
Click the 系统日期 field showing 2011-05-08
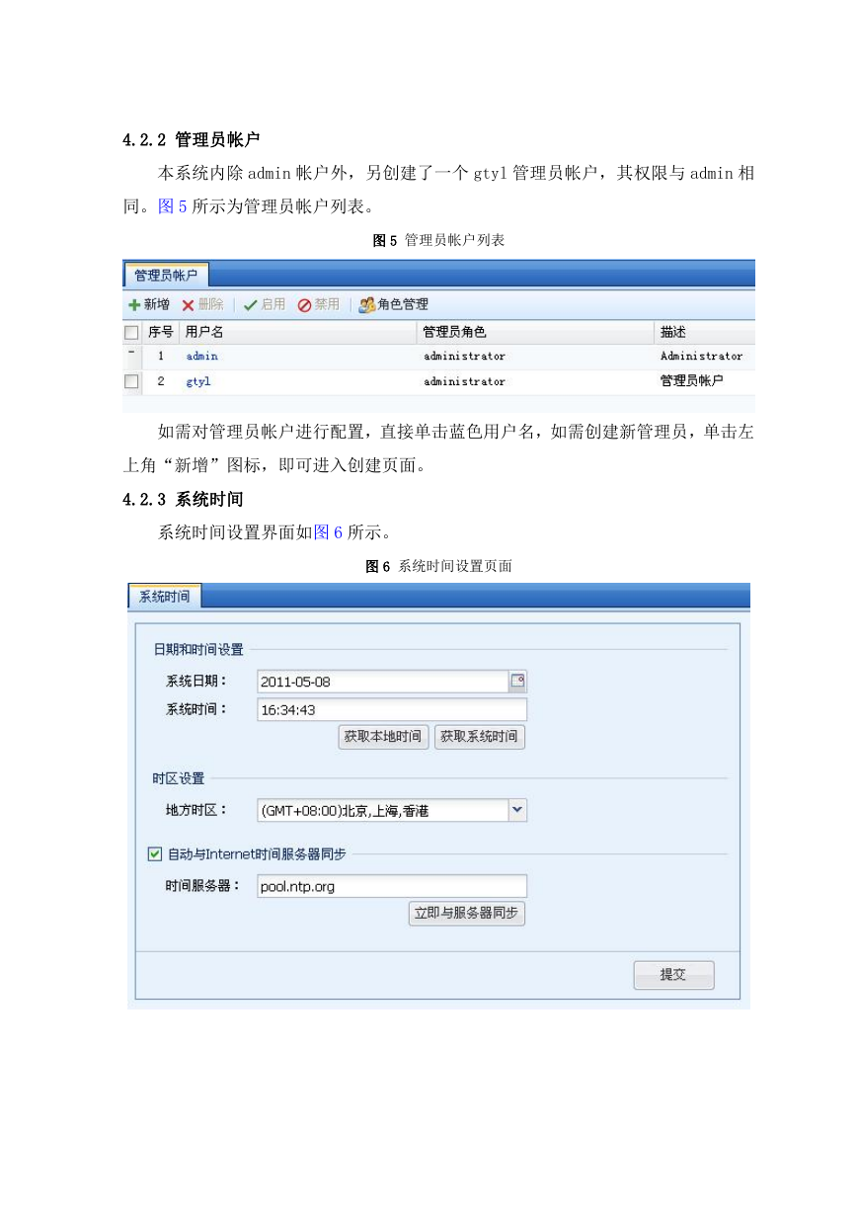coord(382,682)
